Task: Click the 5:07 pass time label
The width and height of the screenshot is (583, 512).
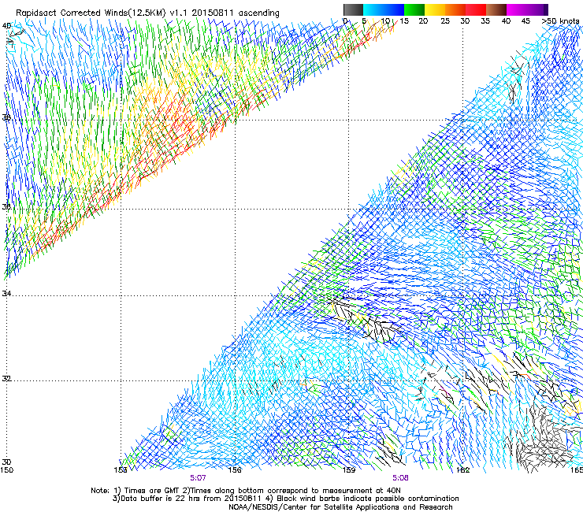Action: click(198, 478)
